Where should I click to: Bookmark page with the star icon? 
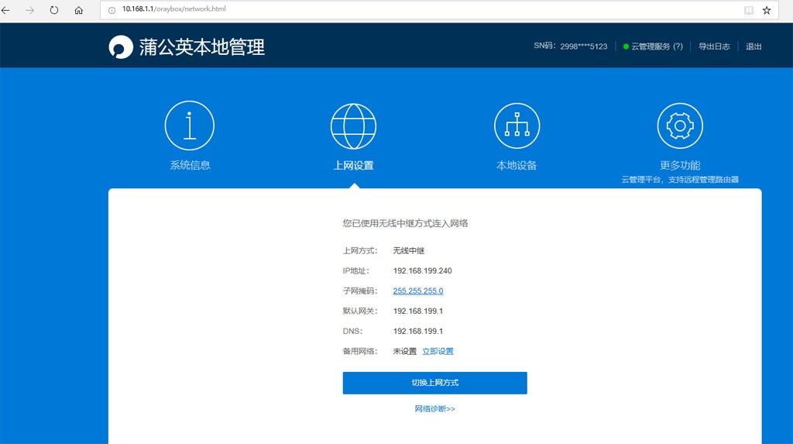click(767, 10)
